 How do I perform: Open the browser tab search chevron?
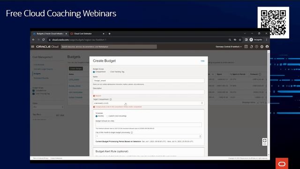point(245,33)
